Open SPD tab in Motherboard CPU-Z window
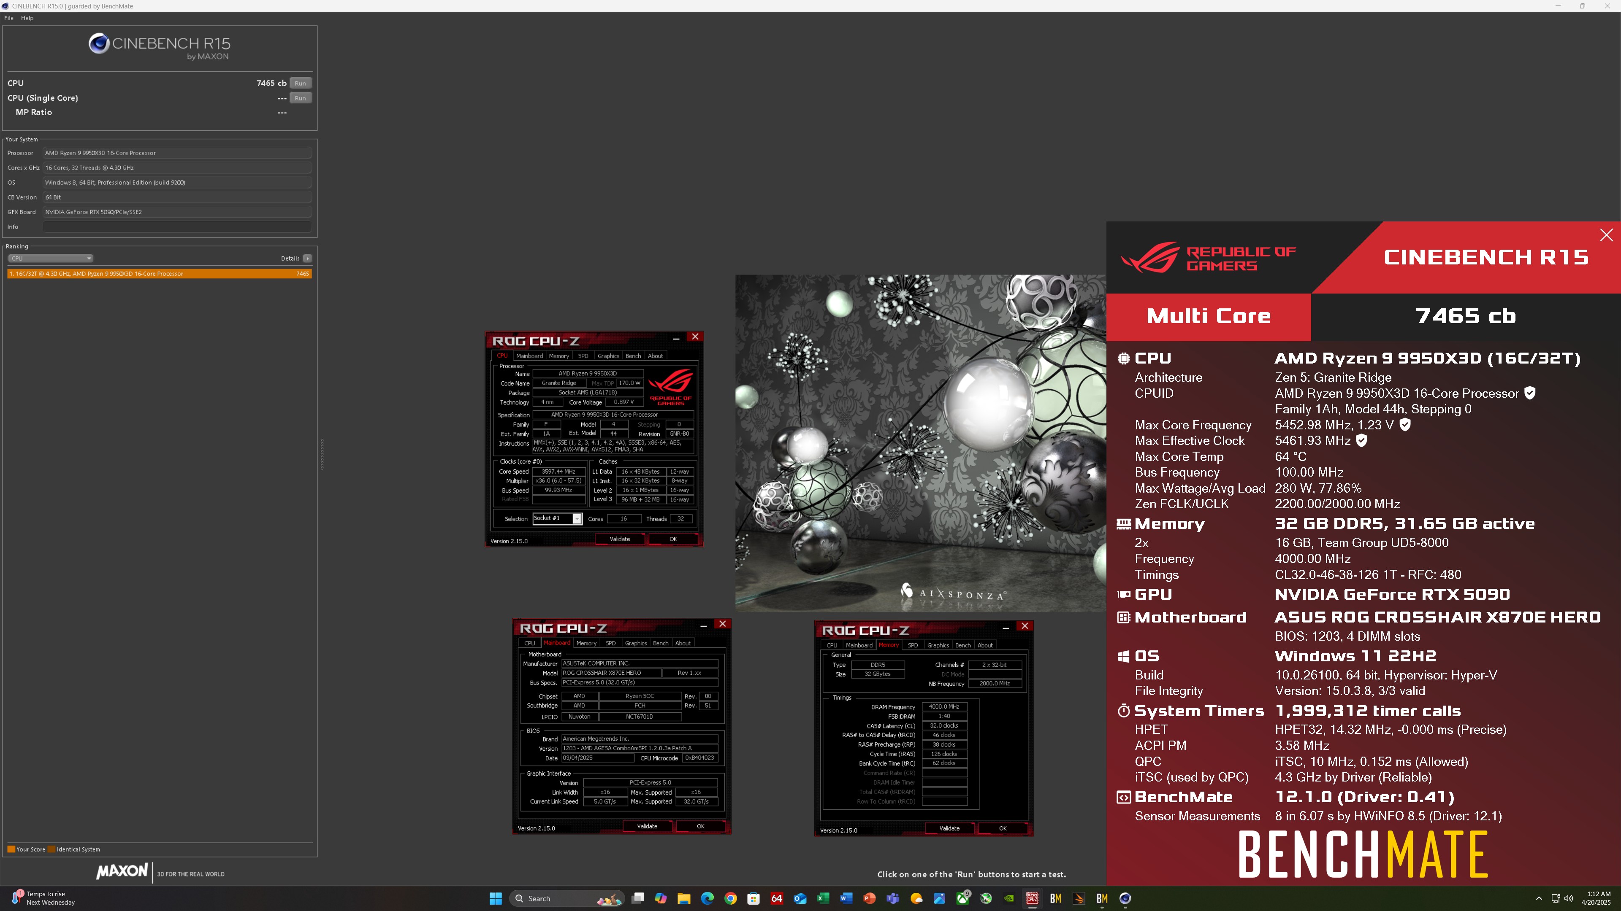The width and height of the screenshot is (1621, 911). (x=610, y=643)
